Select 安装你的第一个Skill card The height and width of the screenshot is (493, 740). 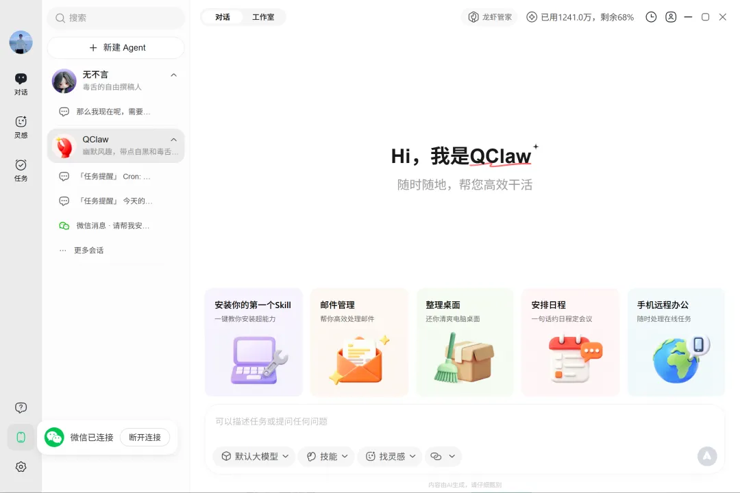coord(254,342)
